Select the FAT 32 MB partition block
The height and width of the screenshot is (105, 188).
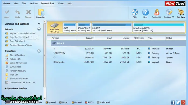point(70,28)
